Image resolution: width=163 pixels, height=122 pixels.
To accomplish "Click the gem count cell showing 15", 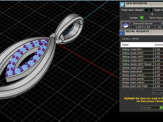I will 159,27.
